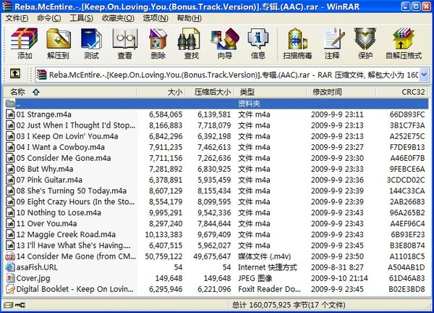This screenshot has width=434, height=313.
Task: Click the 资料夹 label in highlighted row
Action: coord(249,104)
